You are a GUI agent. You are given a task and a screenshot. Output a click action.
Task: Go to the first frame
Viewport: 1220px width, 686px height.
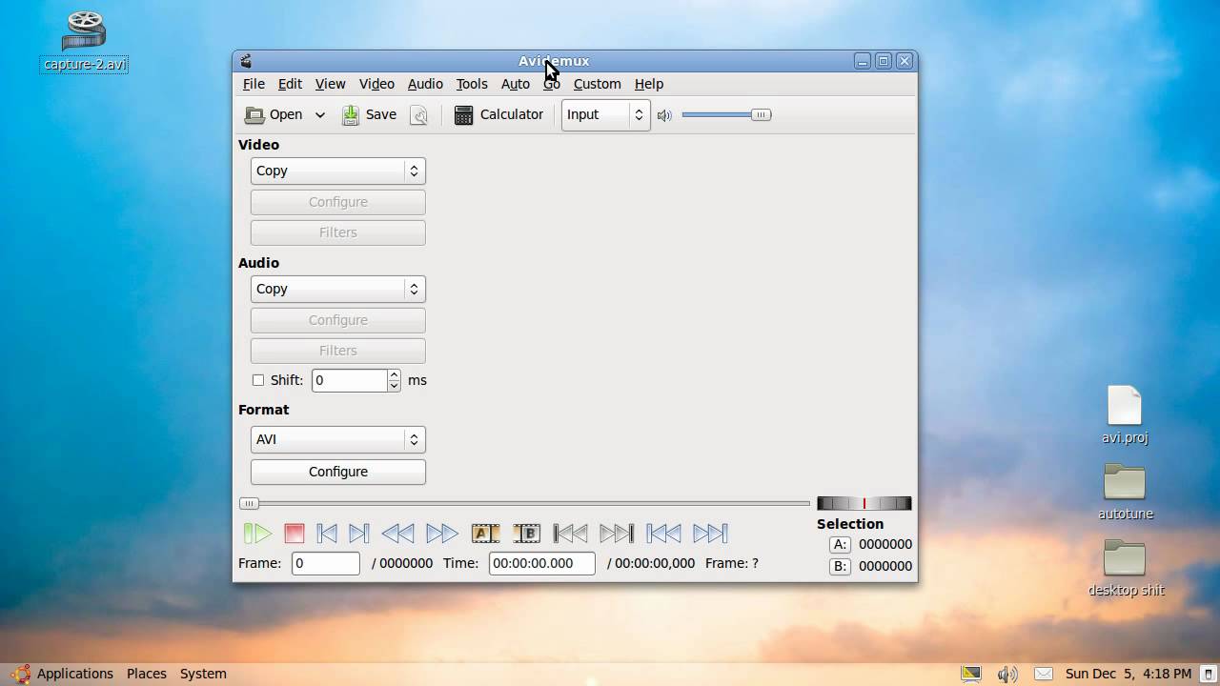[x=663, y=534]
